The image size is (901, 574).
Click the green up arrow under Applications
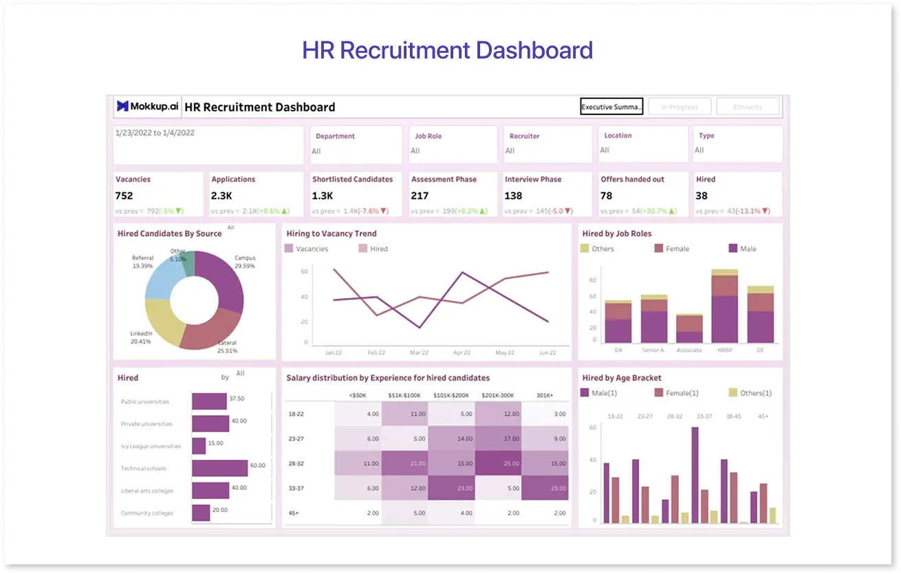coord(285,211)
